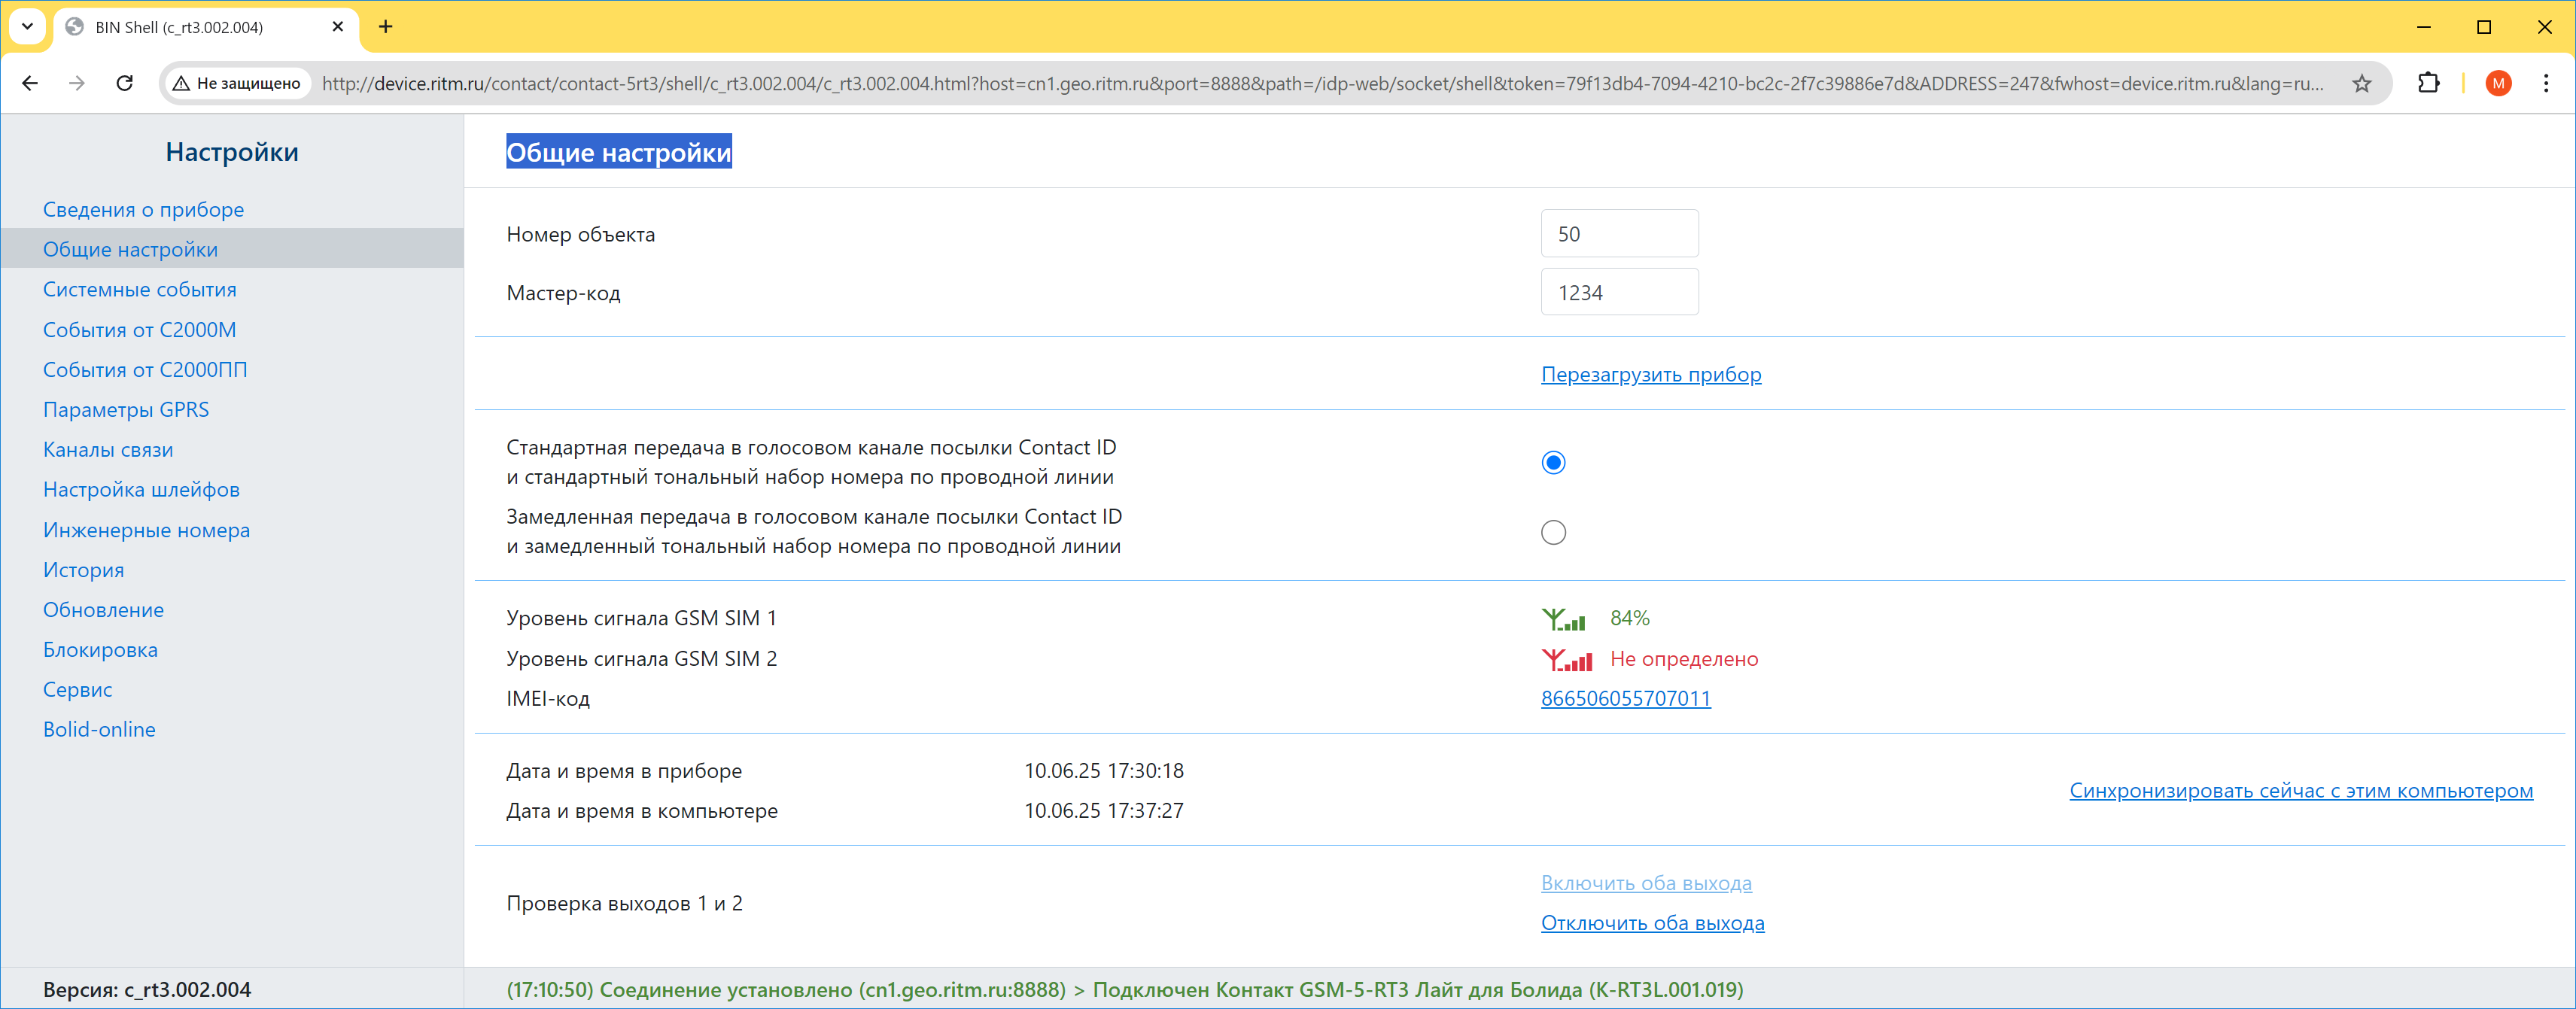Click the browser forward arrow
2576x1009 pixels.
point(77,83)
